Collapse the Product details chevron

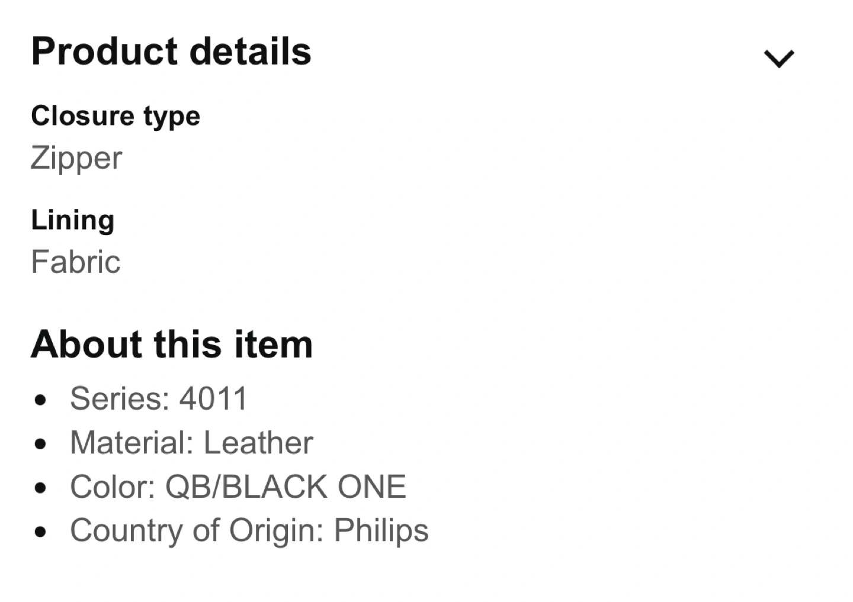coord(778,59)
